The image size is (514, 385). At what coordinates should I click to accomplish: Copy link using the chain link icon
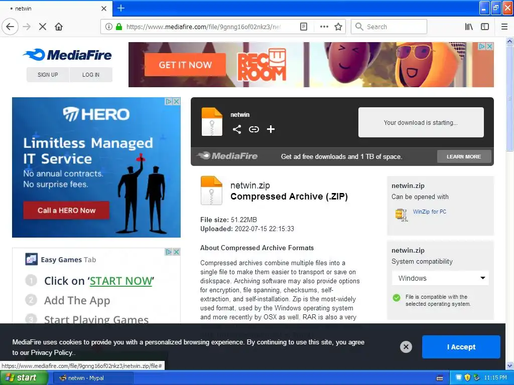point(253,129)
